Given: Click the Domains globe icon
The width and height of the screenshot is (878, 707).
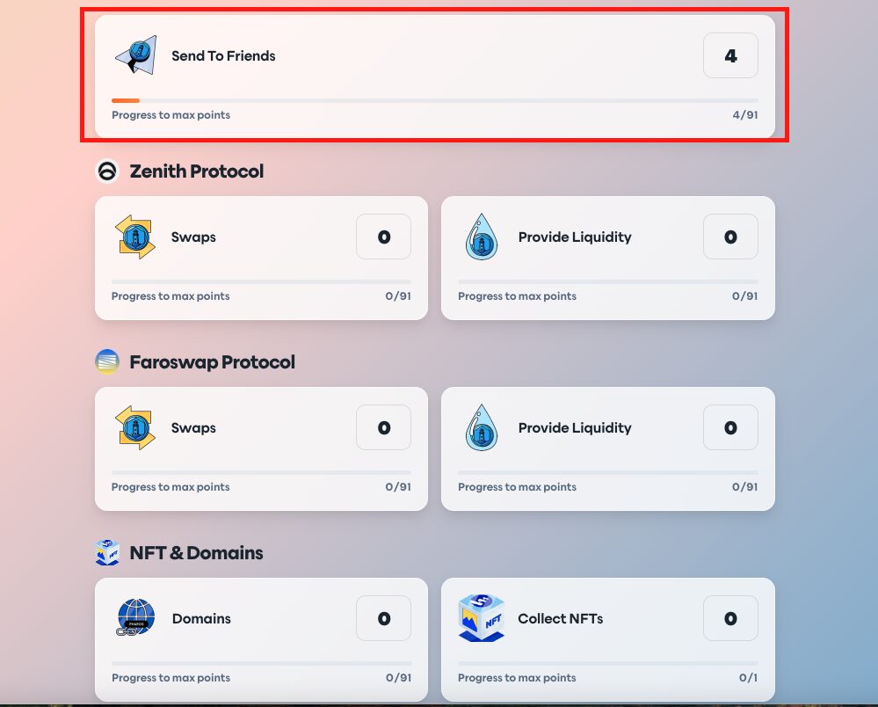Looking at the screenshot, I should tap(135, 618).
